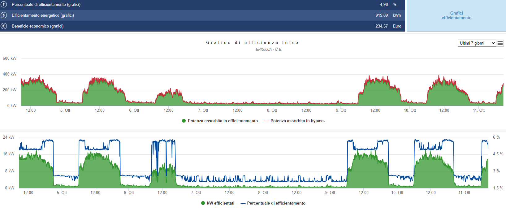This screenshot has width=506, height=212.
Task: Click the green dot of kW efficientati legend
Action: [203, 203]
